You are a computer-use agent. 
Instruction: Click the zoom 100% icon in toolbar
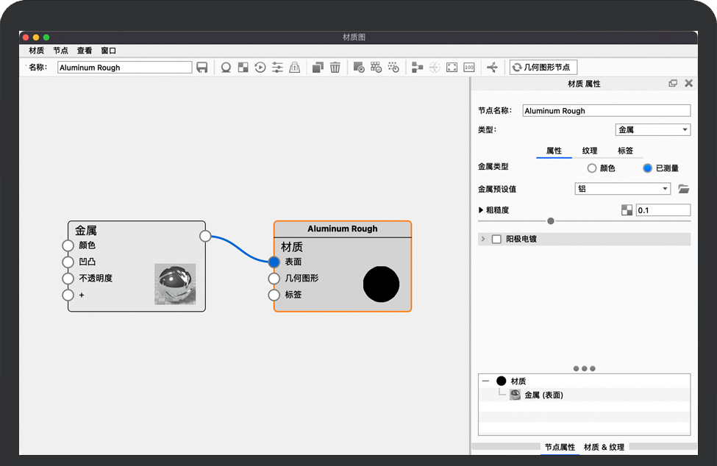[x=469, y=68]
